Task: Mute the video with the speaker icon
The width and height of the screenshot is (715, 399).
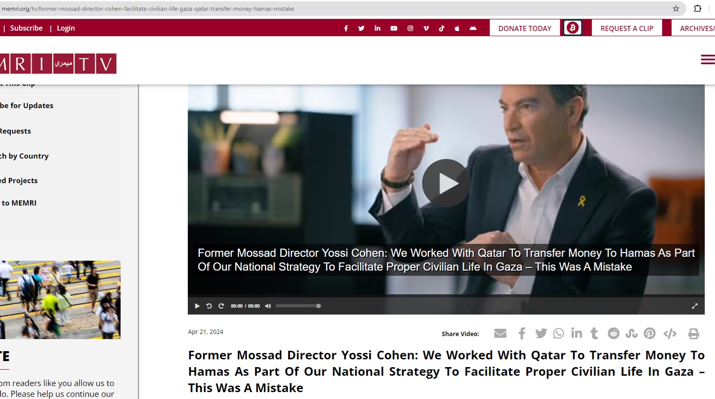Action: point(268,306)
